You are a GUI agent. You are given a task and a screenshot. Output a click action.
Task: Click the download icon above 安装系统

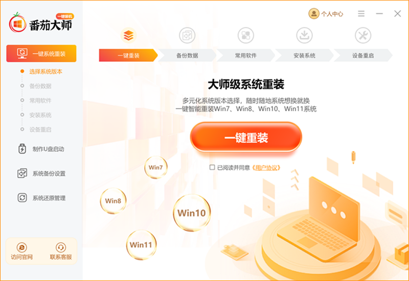click(304, 35)
